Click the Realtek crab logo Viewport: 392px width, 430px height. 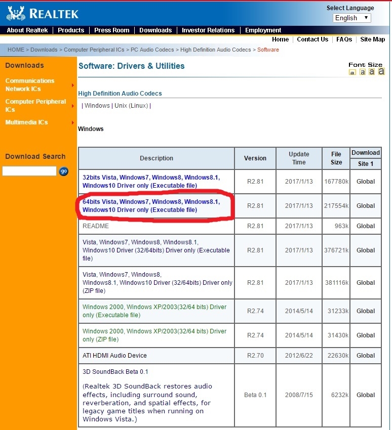pos(16,13)
